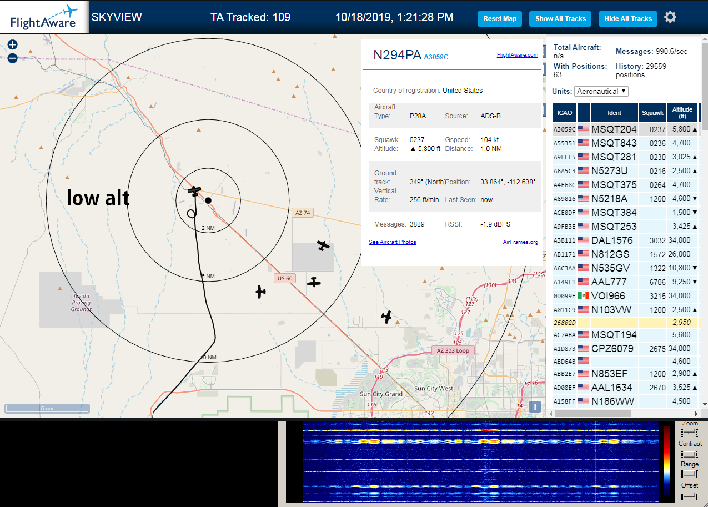Open settings via the gear icon
Image resolution: width=708 pixels, height=507 pixels.
(x=670, y=17)
